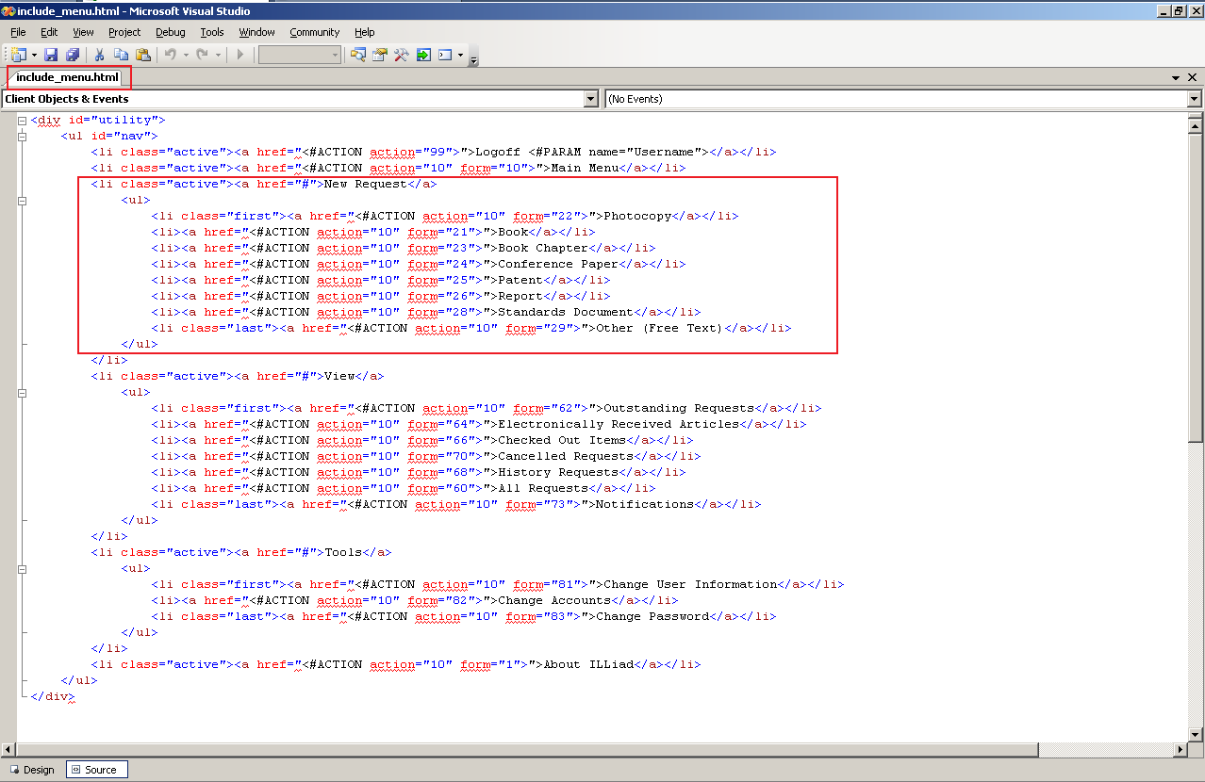
Task: Open the Toolbox via hammer-wrench icon
Action: point(402,55)
